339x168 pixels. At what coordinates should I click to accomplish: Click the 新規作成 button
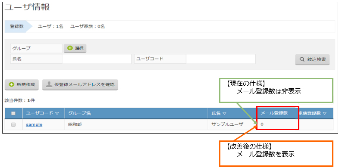(x=22, y=85)
